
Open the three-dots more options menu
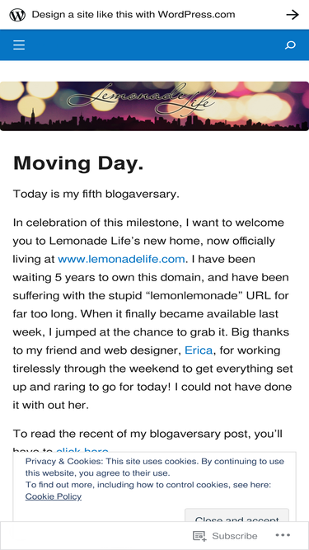283,535
